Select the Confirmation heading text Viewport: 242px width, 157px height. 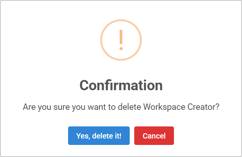tap(121, 85)
